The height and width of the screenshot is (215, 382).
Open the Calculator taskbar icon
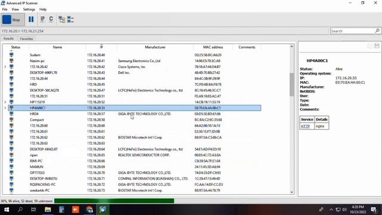tap(61, 210)
